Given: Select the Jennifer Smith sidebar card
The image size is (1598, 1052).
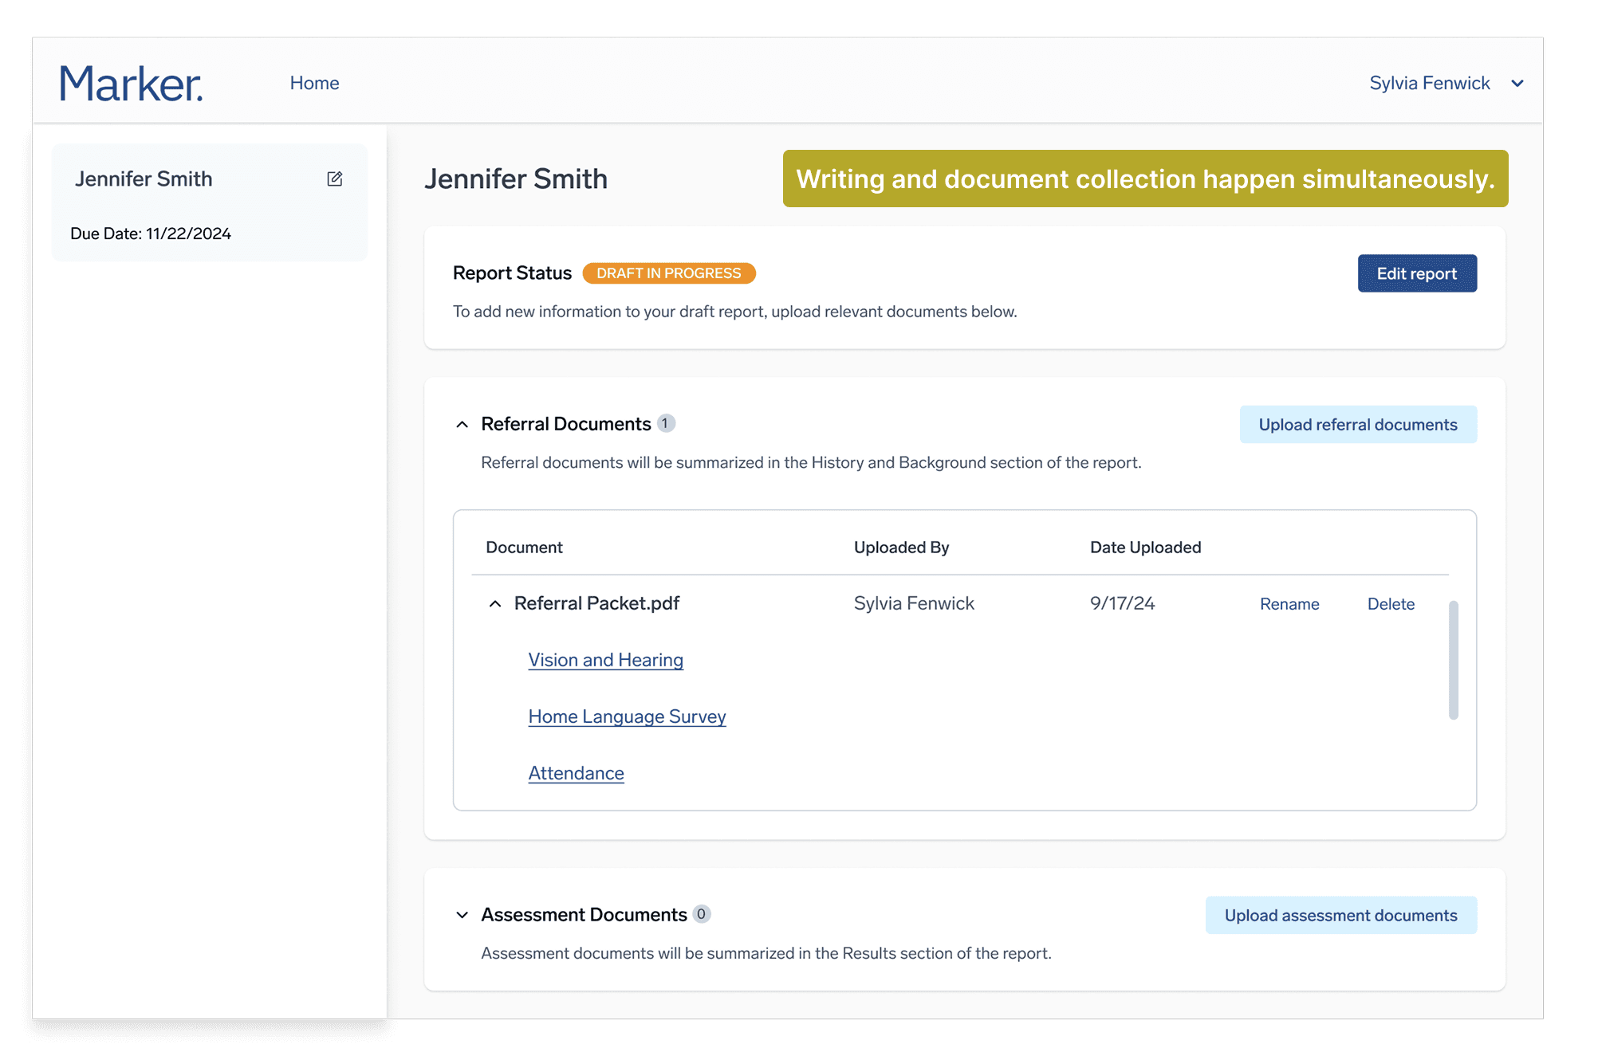Looking at the screenshot, I should click(x=209, y=202).
